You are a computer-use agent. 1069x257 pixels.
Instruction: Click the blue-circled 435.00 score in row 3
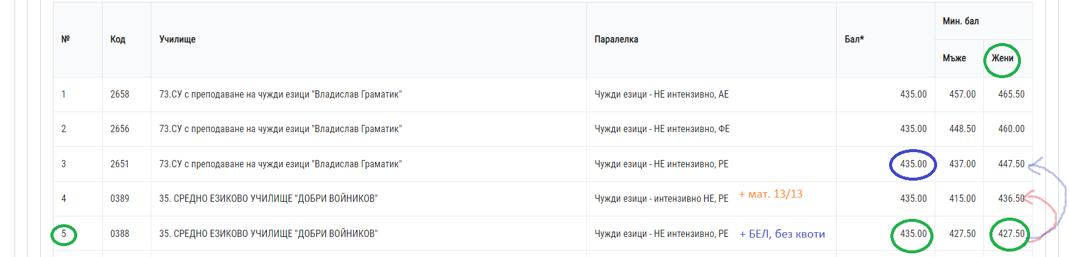(913, 164)
